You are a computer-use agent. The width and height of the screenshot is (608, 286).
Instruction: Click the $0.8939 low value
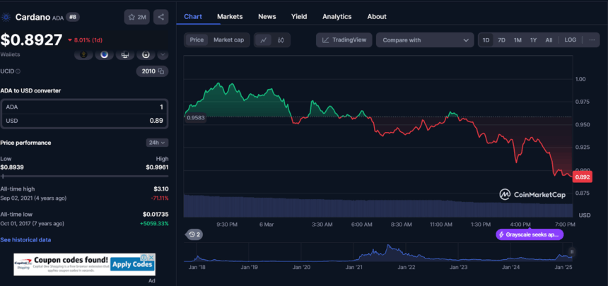point(11,167)
